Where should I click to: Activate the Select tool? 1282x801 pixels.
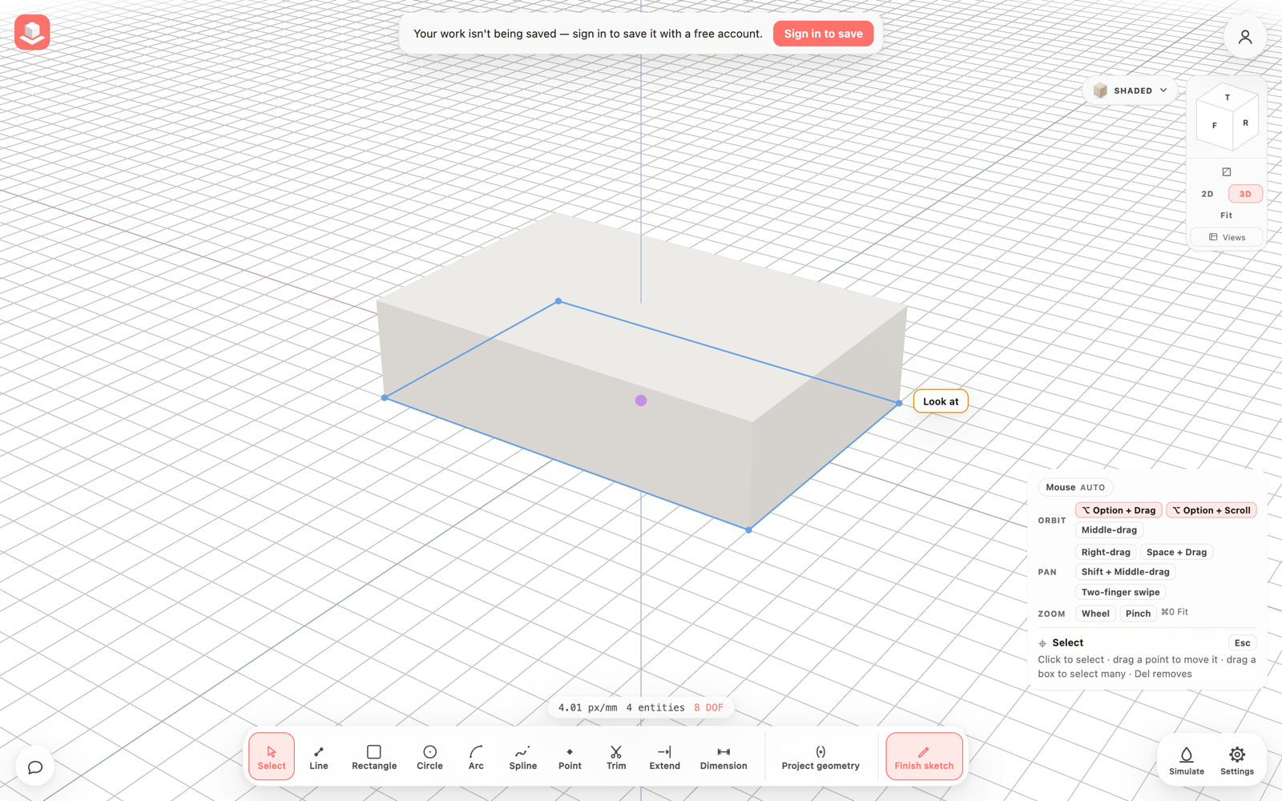click(272, 757)
